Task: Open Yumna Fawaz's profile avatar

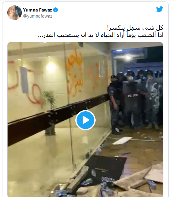Action: [15, 13]
